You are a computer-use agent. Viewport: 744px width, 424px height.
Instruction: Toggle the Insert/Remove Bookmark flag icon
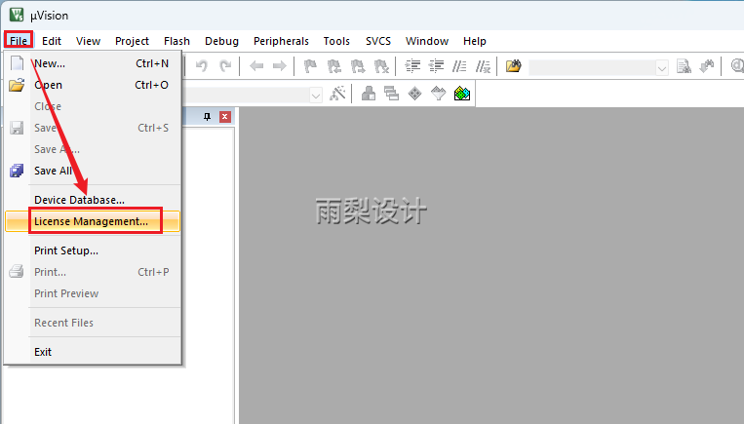[310, 66]
